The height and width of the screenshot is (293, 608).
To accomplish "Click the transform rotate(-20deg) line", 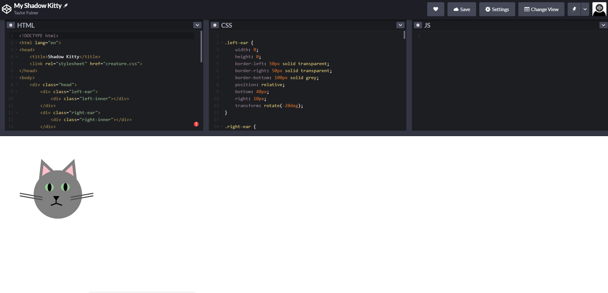I will pos(269,106).
